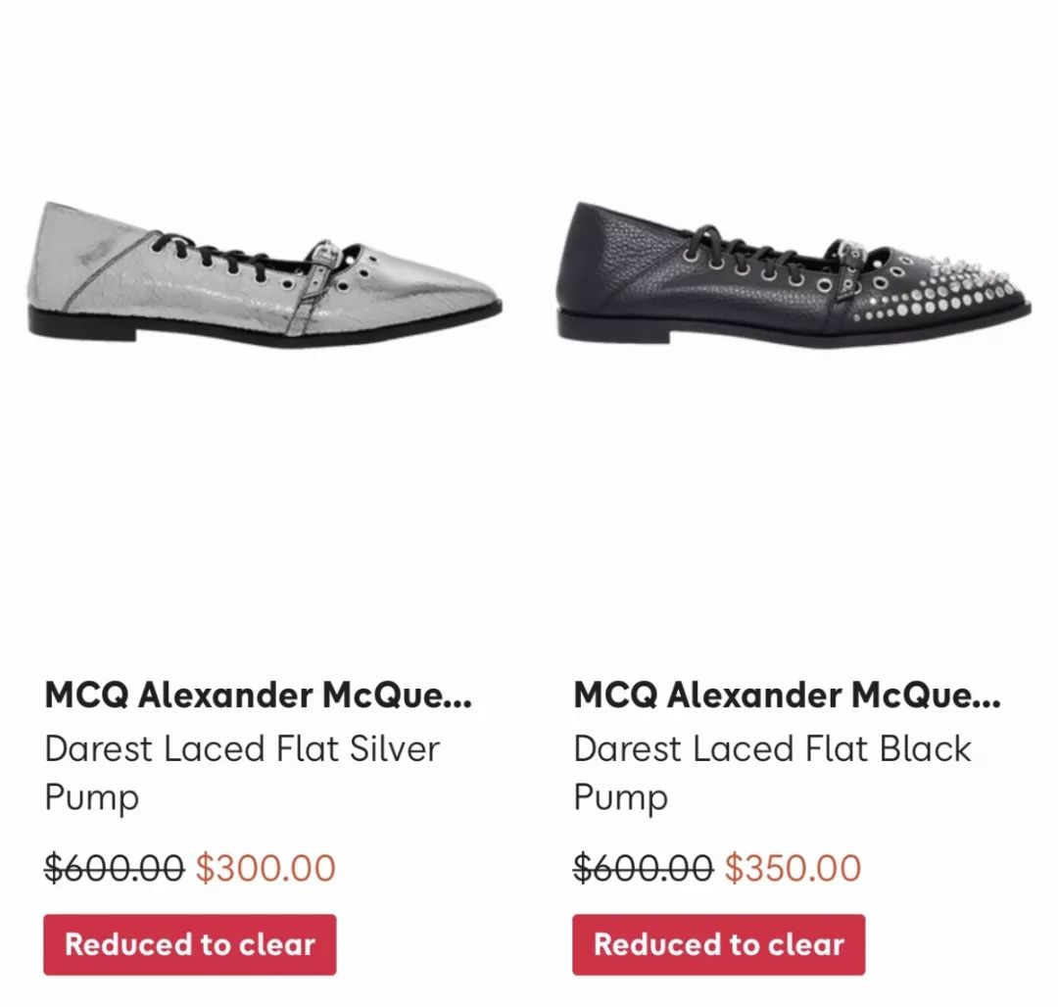Open the Darest Laced Flat Silver Pump title
Screen dimensions: 1058x1007
click(242, 749)
